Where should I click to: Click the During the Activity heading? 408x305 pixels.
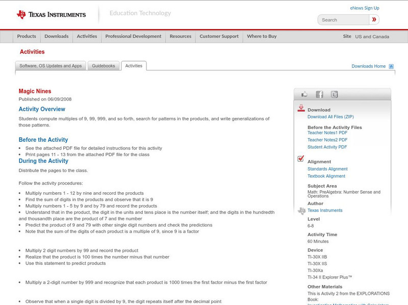(x=43, y=161)
